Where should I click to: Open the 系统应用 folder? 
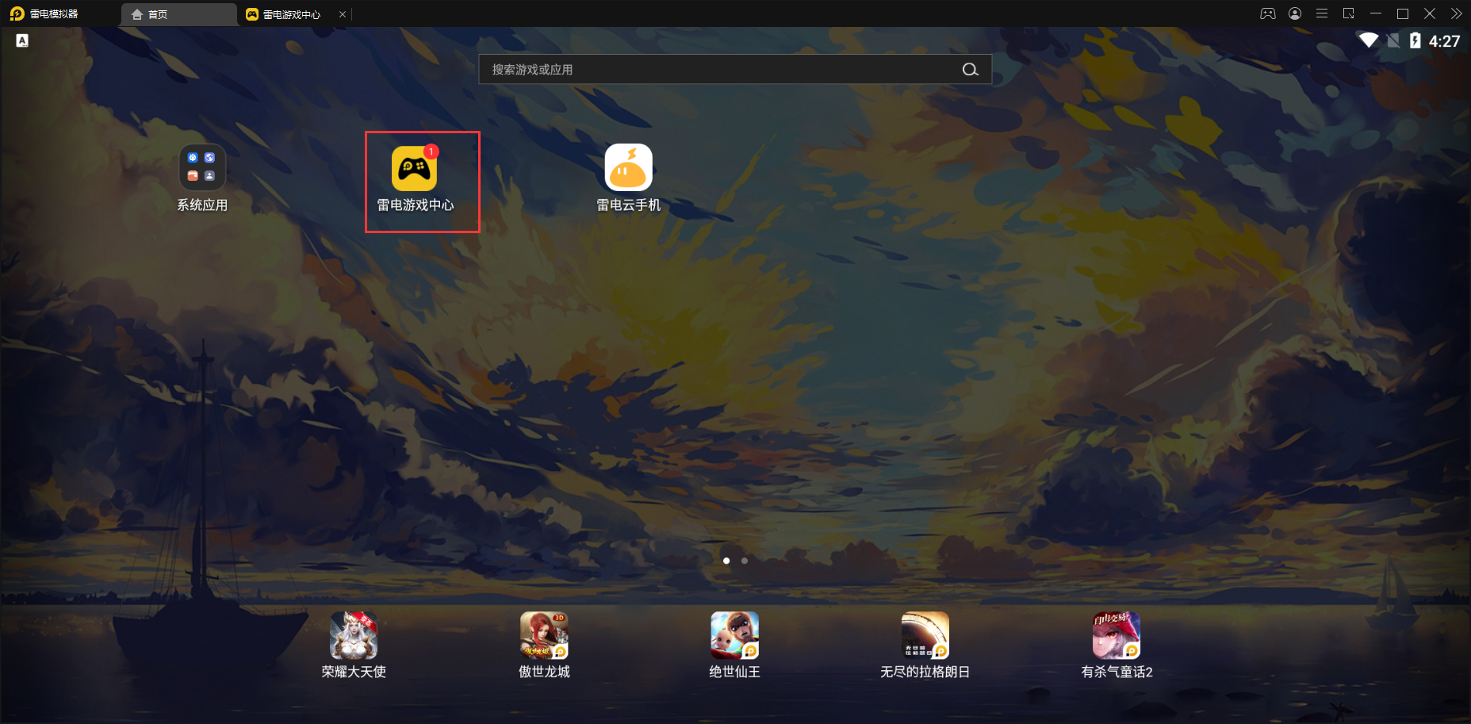click(x=202, y=168)
